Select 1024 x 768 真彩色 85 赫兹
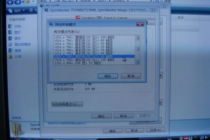210x140 pixels. click(94, 53)
